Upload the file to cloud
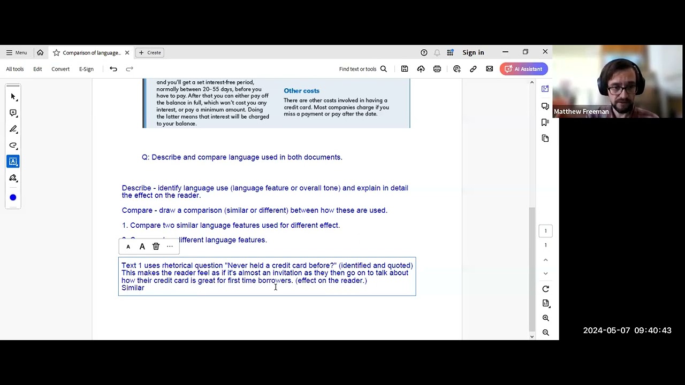 (x=421, y=69)
